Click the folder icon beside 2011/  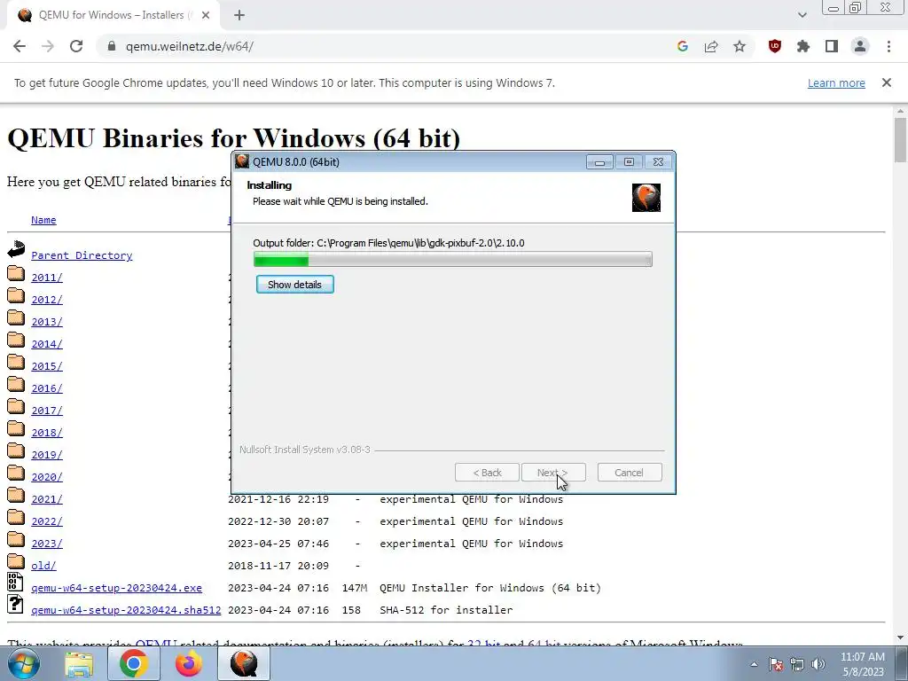[16, 273]
